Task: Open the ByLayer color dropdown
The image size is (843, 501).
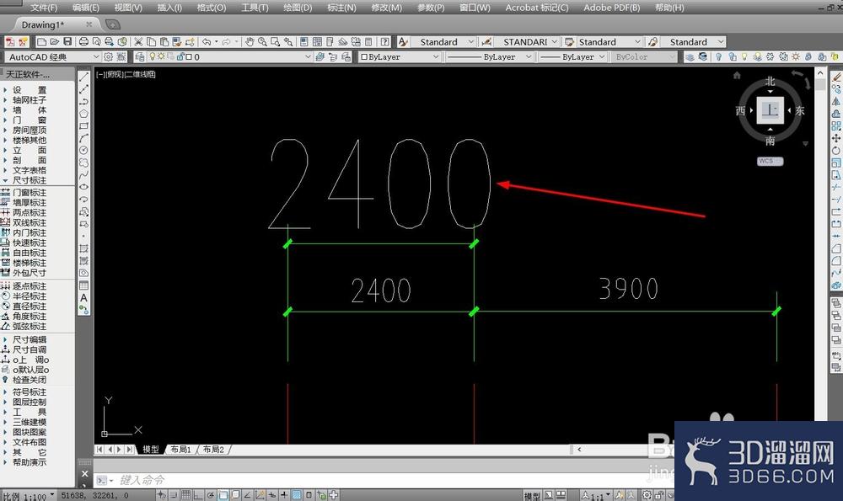Action: point(436,57)
